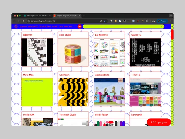Open the out.o studio card

[73, 49]
